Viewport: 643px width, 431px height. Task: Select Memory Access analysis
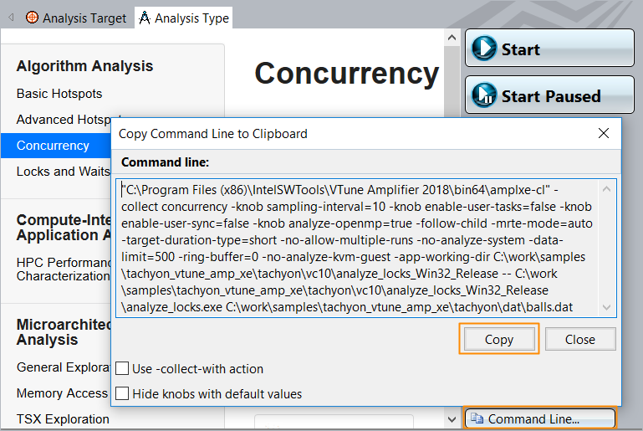point(62,393)
